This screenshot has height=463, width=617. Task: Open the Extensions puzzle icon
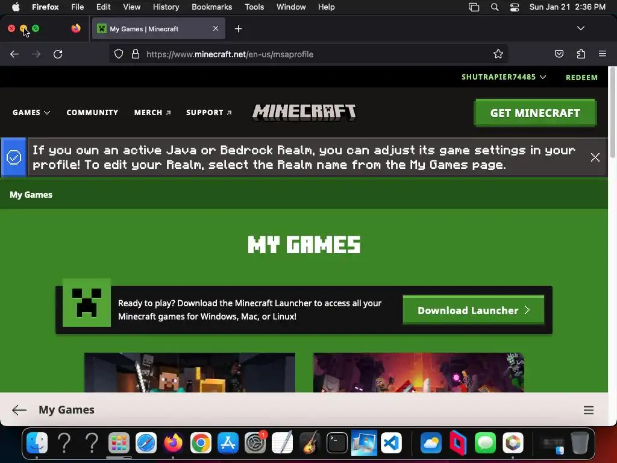coord(581,54)
